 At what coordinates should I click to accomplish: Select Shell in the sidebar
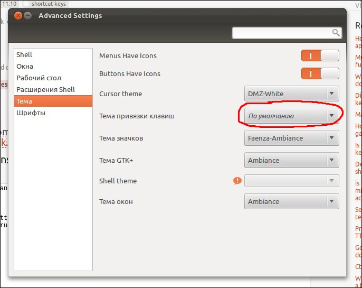24,54
